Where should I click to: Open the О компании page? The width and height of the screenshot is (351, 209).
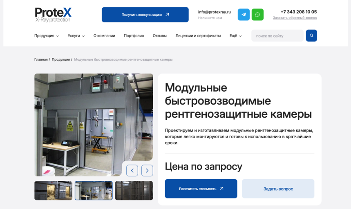pyautogui.click(x=104, y=36)
